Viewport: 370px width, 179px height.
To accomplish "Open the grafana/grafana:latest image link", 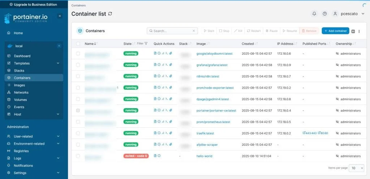I will click(x=212, y=65).
